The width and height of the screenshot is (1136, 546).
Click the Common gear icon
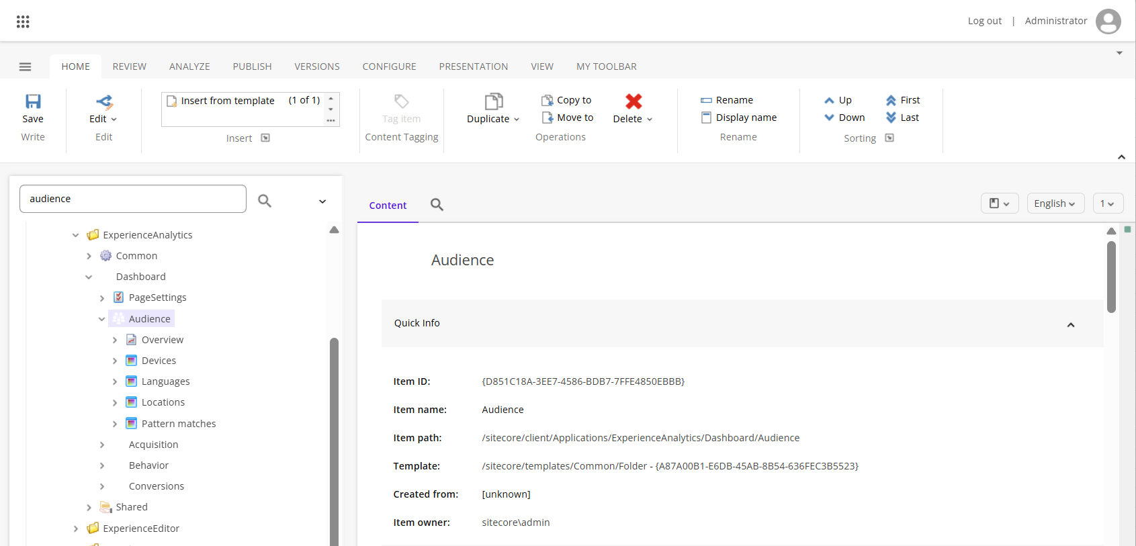[x=105, y=256]
